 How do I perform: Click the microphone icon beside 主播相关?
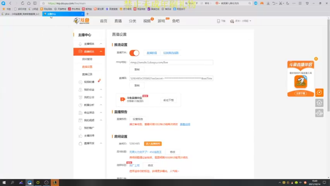80,44
